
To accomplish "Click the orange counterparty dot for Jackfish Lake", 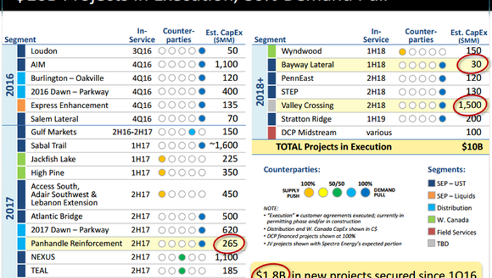I will (x=162, y=159).
